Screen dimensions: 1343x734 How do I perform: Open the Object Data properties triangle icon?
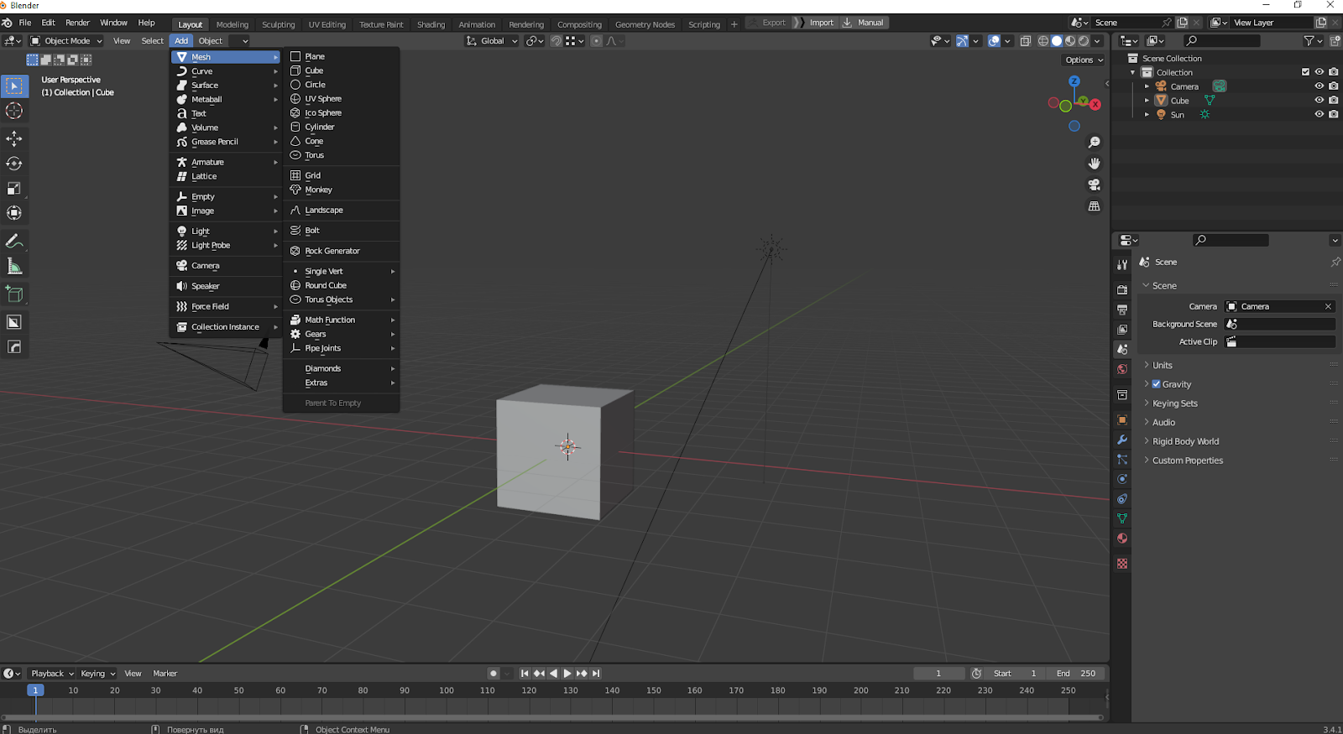pos(1122,518)
